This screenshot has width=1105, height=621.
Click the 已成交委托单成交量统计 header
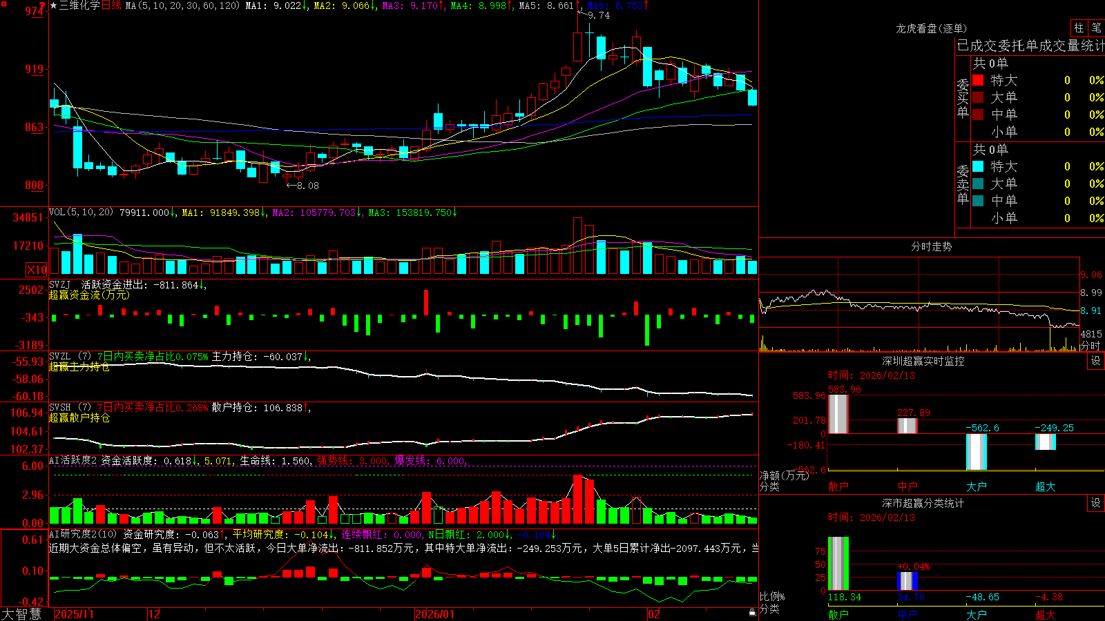click(x=1030, y=46)
